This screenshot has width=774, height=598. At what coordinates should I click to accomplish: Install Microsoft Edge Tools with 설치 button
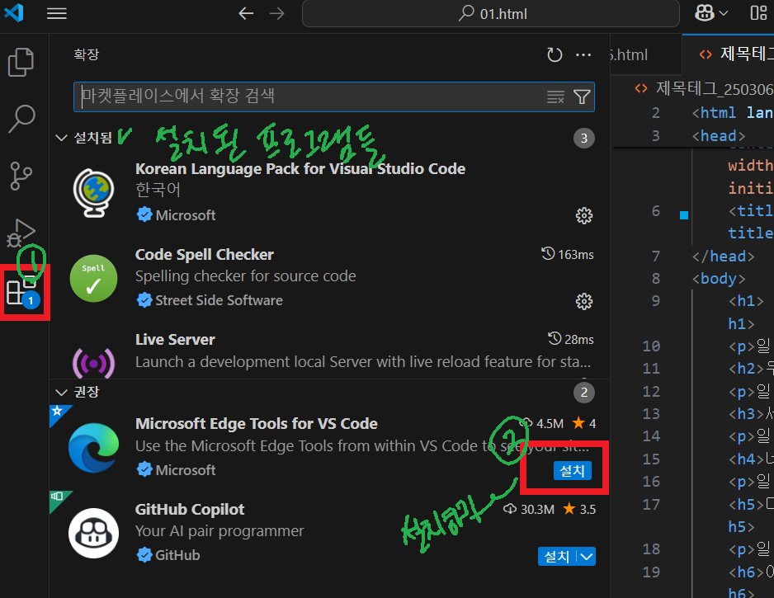(572, 471)
